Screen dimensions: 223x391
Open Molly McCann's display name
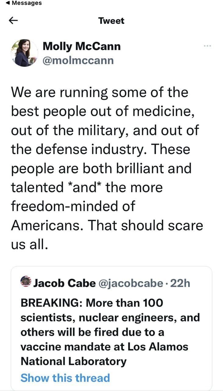(81, 46)
